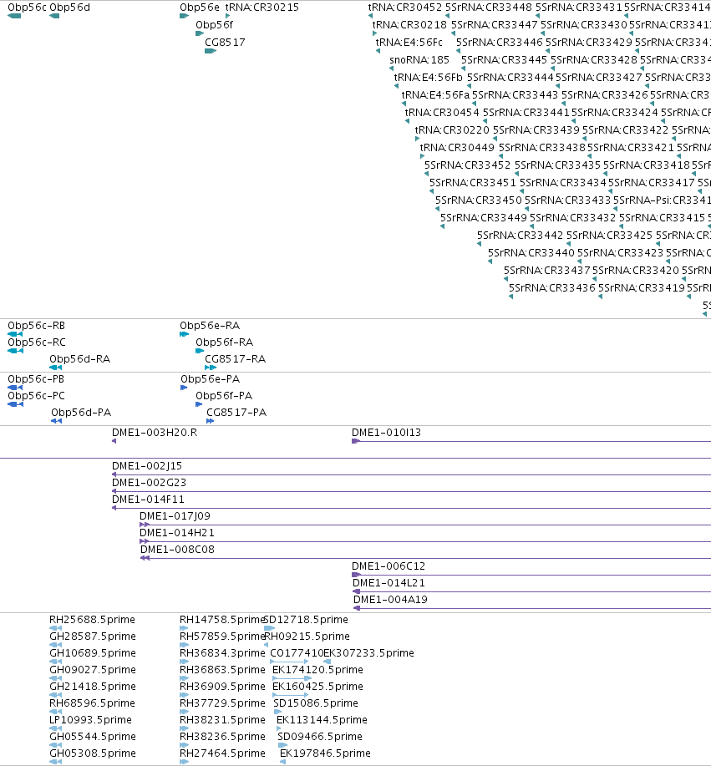Click the EK307233.5prime label
The width and height of the screenshot is (711, 766).
369,653
